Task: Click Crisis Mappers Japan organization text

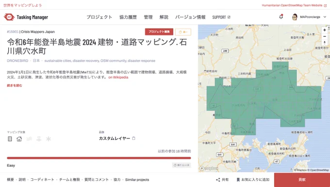Action: click(38, 32)
